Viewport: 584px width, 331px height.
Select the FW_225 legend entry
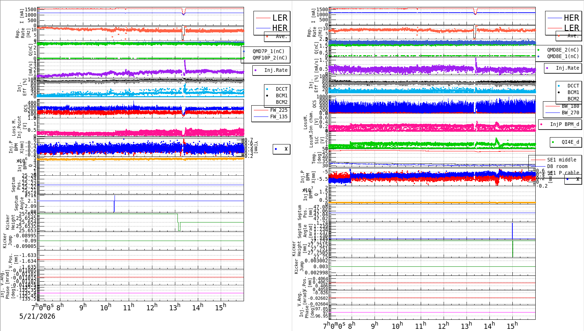[279, 110]
